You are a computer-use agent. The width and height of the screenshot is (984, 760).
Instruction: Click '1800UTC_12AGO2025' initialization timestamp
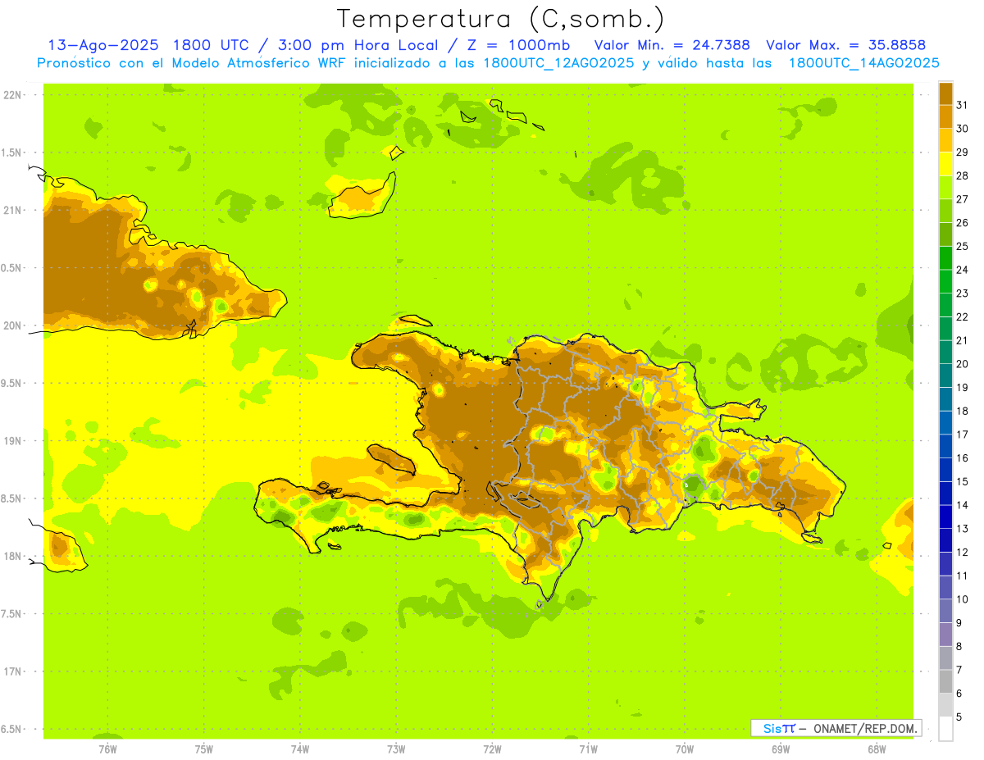tap(559, 63)
